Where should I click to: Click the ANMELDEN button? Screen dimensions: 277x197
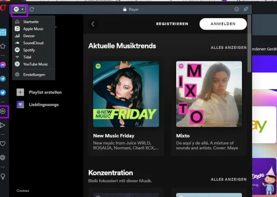[223, 24]
